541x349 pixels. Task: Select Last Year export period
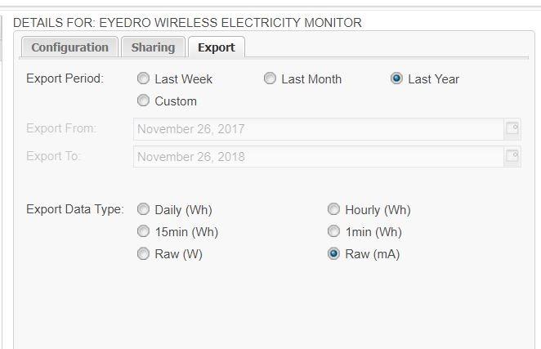point(397,79)
